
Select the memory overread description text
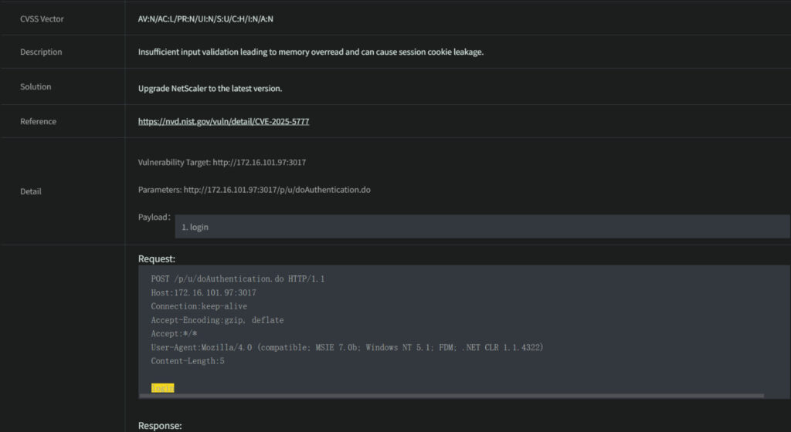311,52
